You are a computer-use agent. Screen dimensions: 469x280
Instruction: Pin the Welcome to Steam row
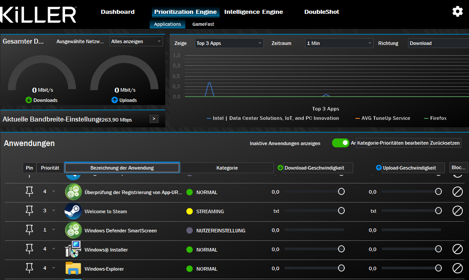click(30, 211)
